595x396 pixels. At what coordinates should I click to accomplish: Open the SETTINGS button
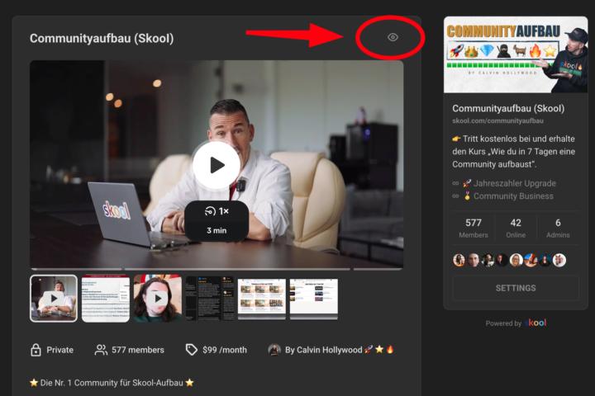(516, 288)
